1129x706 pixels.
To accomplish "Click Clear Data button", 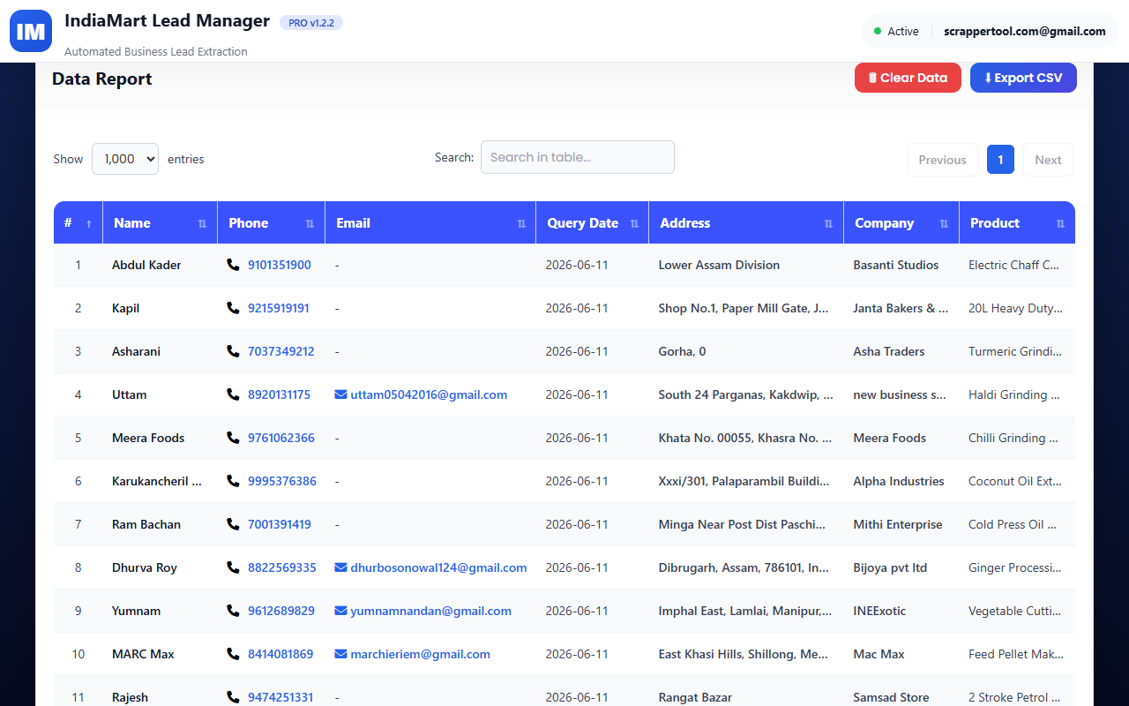I will pos(908,78).
